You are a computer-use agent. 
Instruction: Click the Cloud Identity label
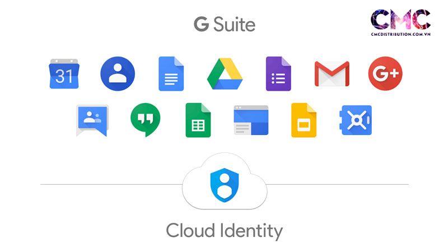coord(225,231)
